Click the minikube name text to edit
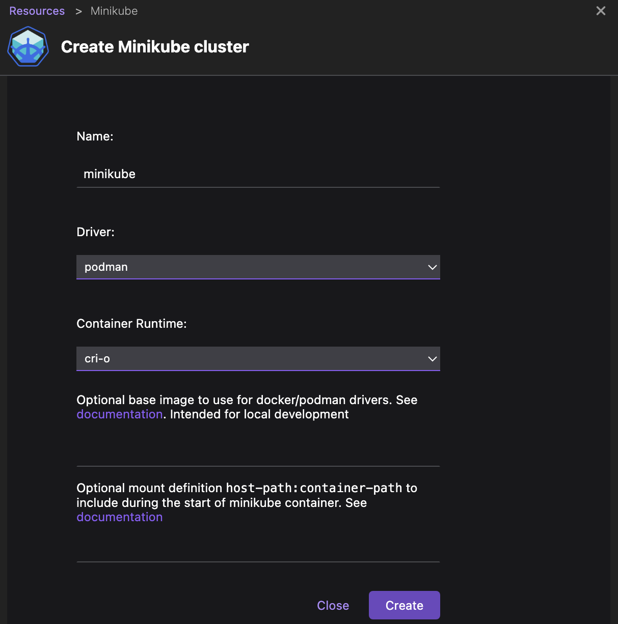 (110, 174)
